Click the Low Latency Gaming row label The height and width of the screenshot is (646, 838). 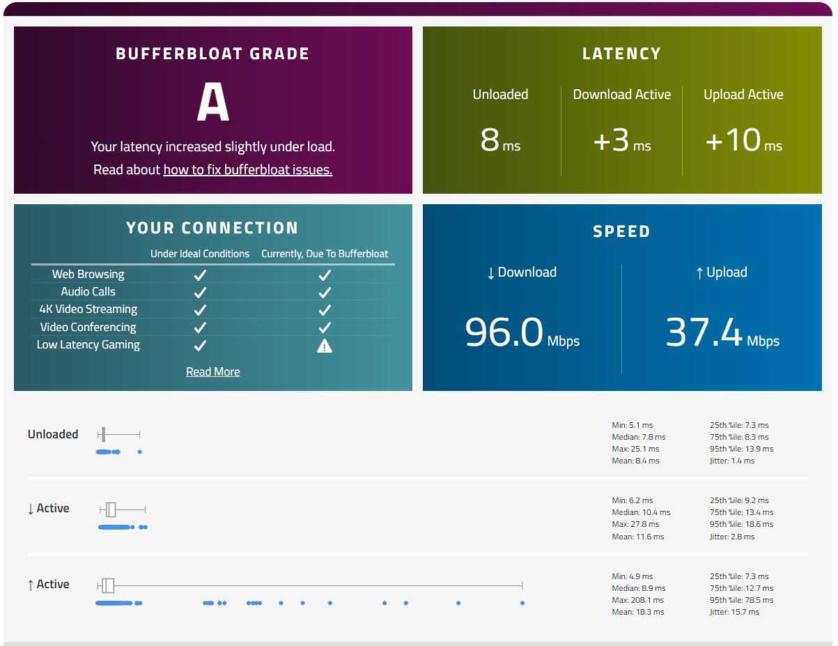pyautogui.click(x=88, y=345)
